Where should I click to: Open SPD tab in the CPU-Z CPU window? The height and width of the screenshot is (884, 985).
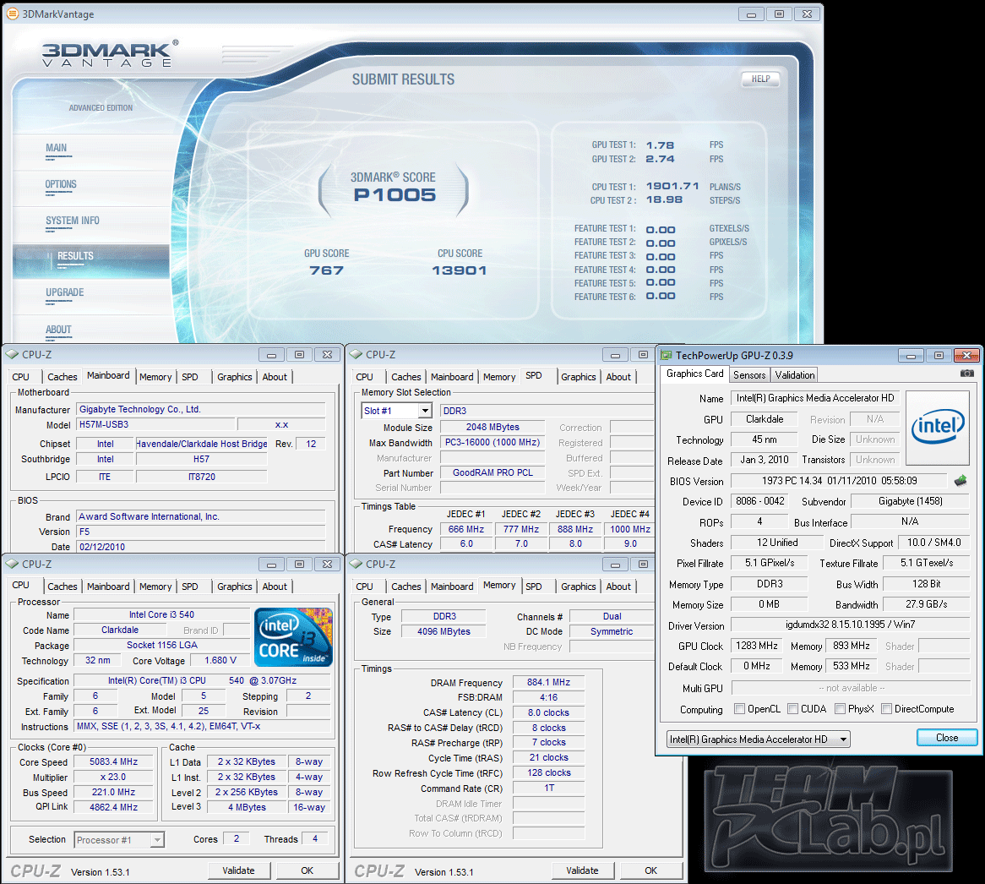point(190,587)
